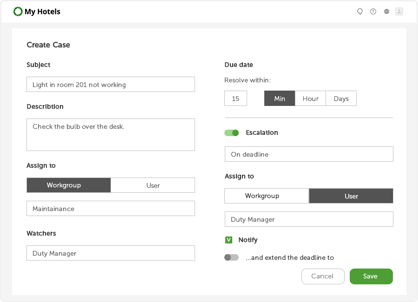Screen dimensions: 418x302
Task: Disable the Escalation toggle
Action: point(231,133)
